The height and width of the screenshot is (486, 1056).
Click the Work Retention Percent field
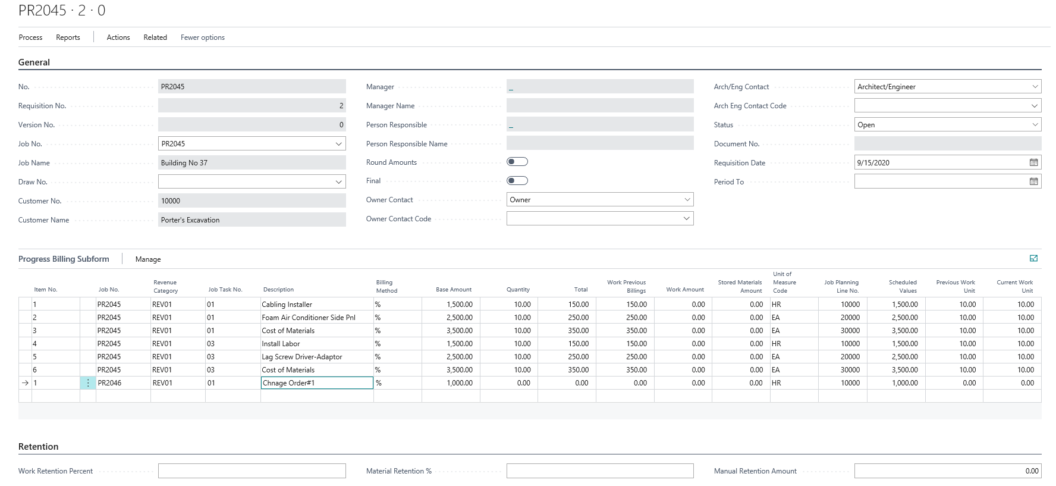(x=252, y=471)
